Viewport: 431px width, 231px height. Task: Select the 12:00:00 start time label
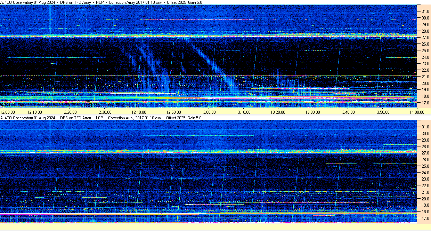(8, 112)
